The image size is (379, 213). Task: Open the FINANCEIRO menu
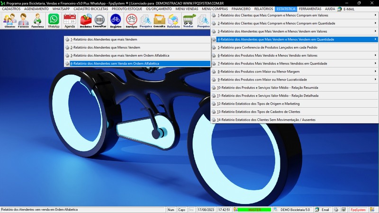(x=241, y=9)
